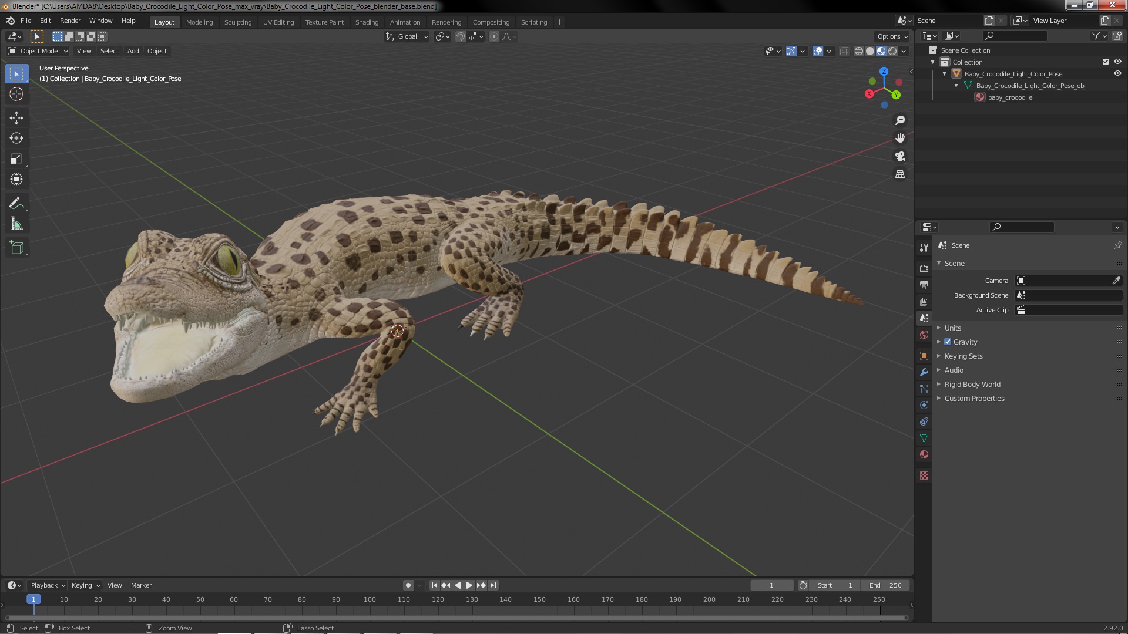
Task: Open the Render menu
Action: (70, 21)
